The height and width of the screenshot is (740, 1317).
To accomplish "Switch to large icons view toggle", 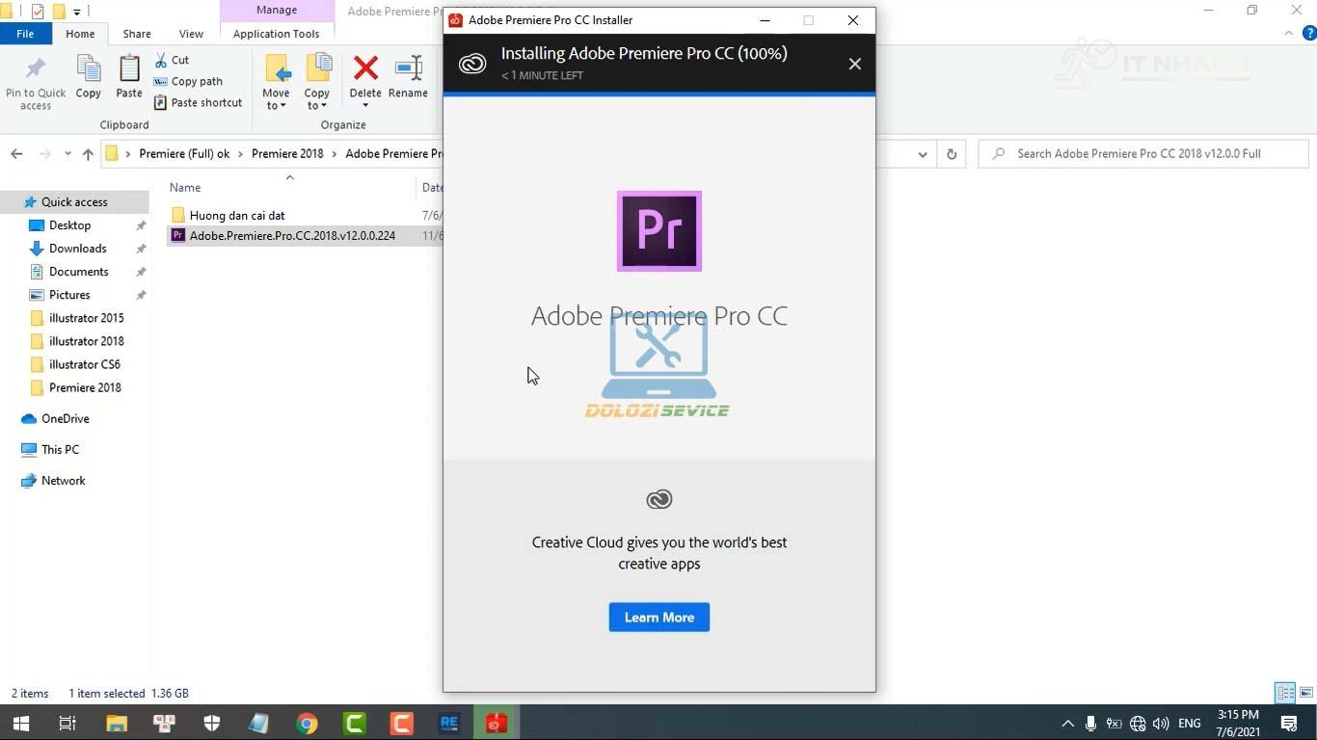I will pyautogui.click(x=1306, y=693).
